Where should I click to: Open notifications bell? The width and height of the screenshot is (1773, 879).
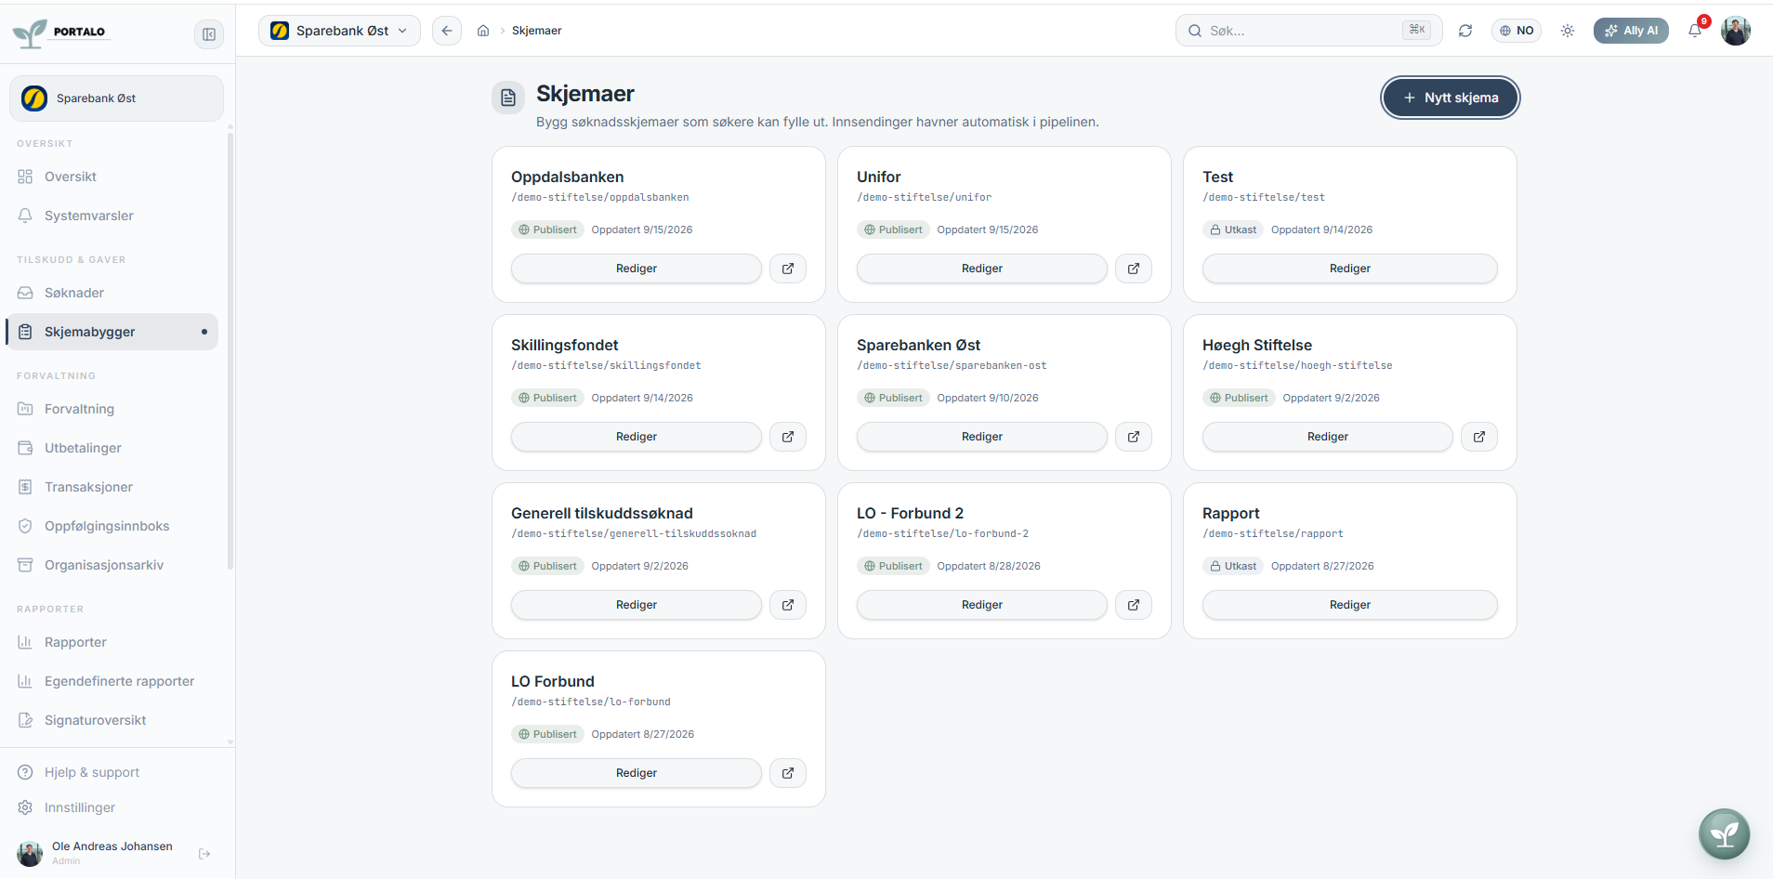click(x=1696, y=30)
